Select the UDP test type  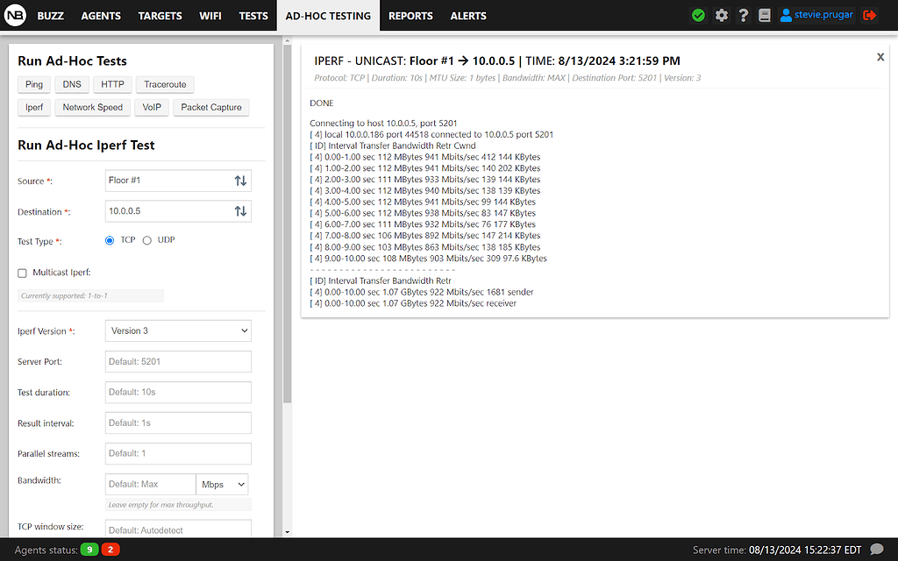point(146,239)
